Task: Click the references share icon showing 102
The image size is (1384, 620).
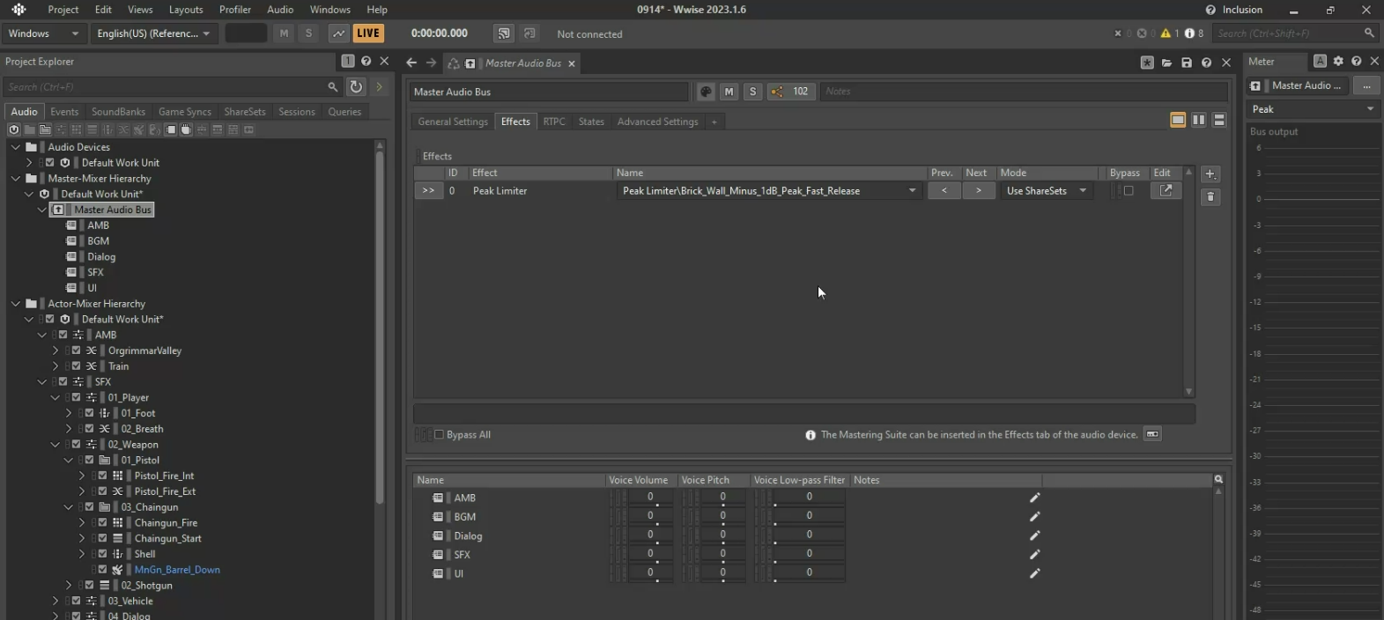Action: pos(790,92)
